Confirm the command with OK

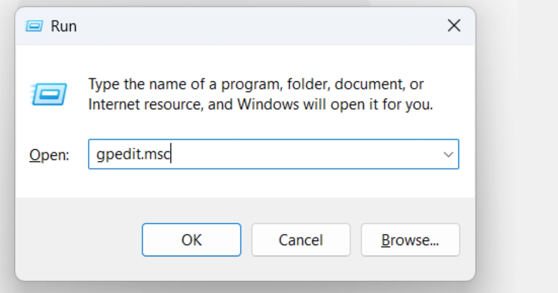click(192, 240)
